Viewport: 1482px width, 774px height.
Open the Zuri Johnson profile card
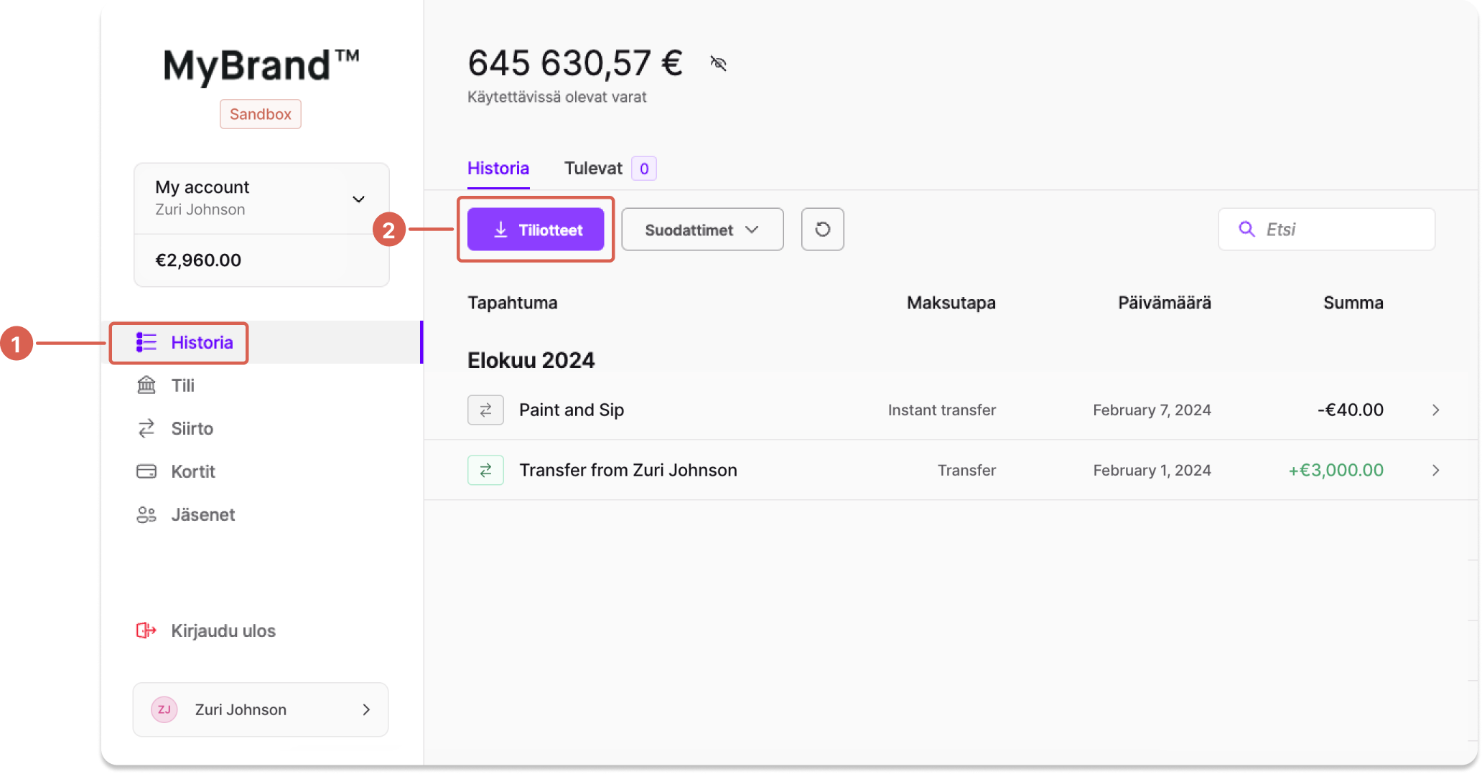click(261, 709)
